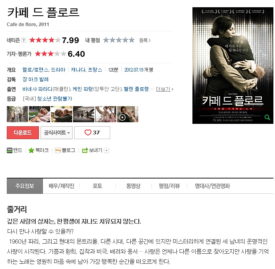Viewport: 275px width, 269px height.
Task: Click the 보내기 send arrow icon
Action: click(x=85, y=150)
